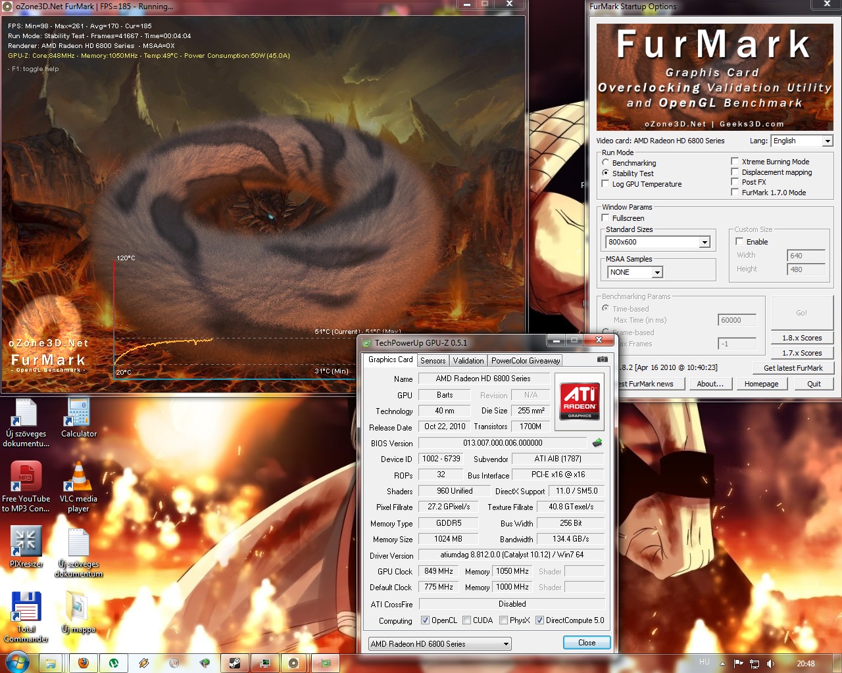
Task: Click the Action Center flag tray icon
Action: [738, 663]
